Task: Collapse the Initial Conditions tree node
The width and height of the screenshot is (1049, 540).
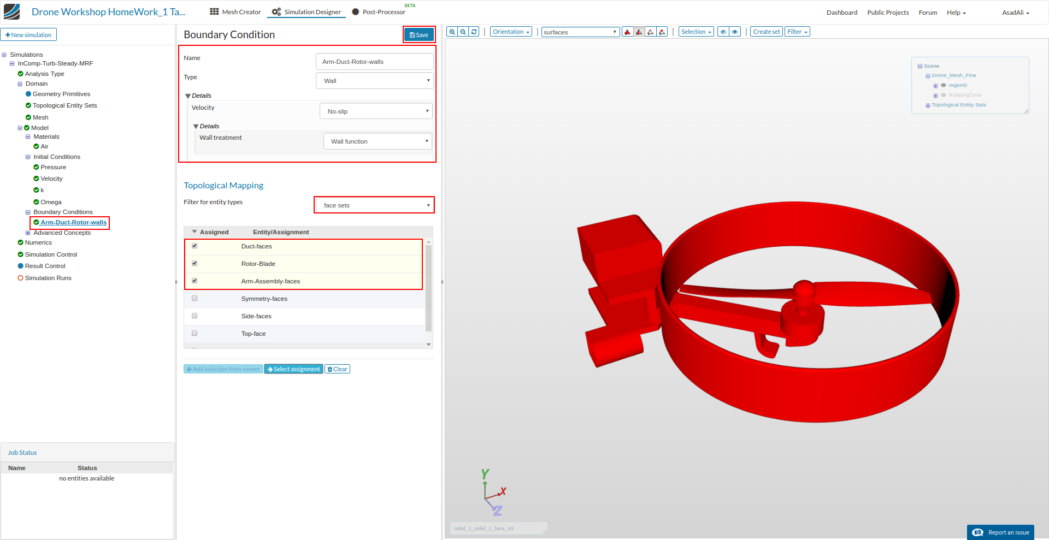Action: pyautogui.click(x=28, y=157)
